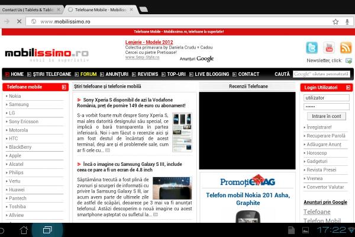The height and width of the screenshot is (237, 355).
Task: Select Huawei brand
Action: pos(17,190)
